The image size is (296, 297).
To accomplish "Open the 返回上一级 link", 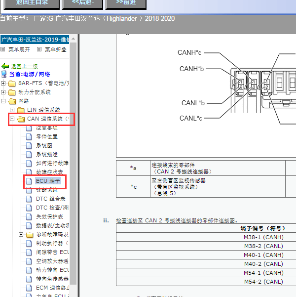I will (x=24, y=66).
